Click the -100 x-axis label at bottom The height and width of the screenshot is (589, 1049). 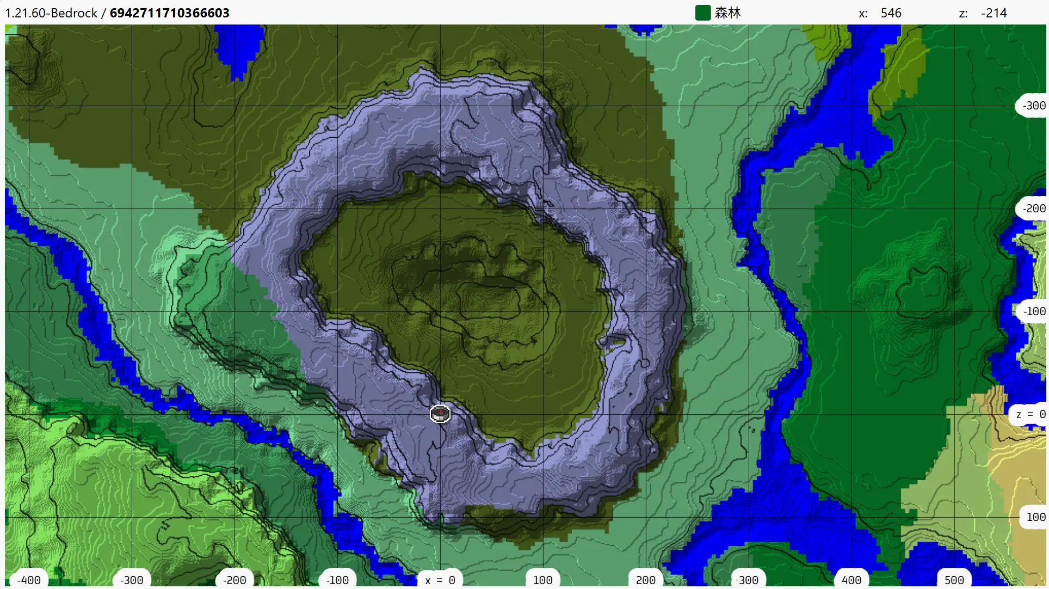pos(337,580)
